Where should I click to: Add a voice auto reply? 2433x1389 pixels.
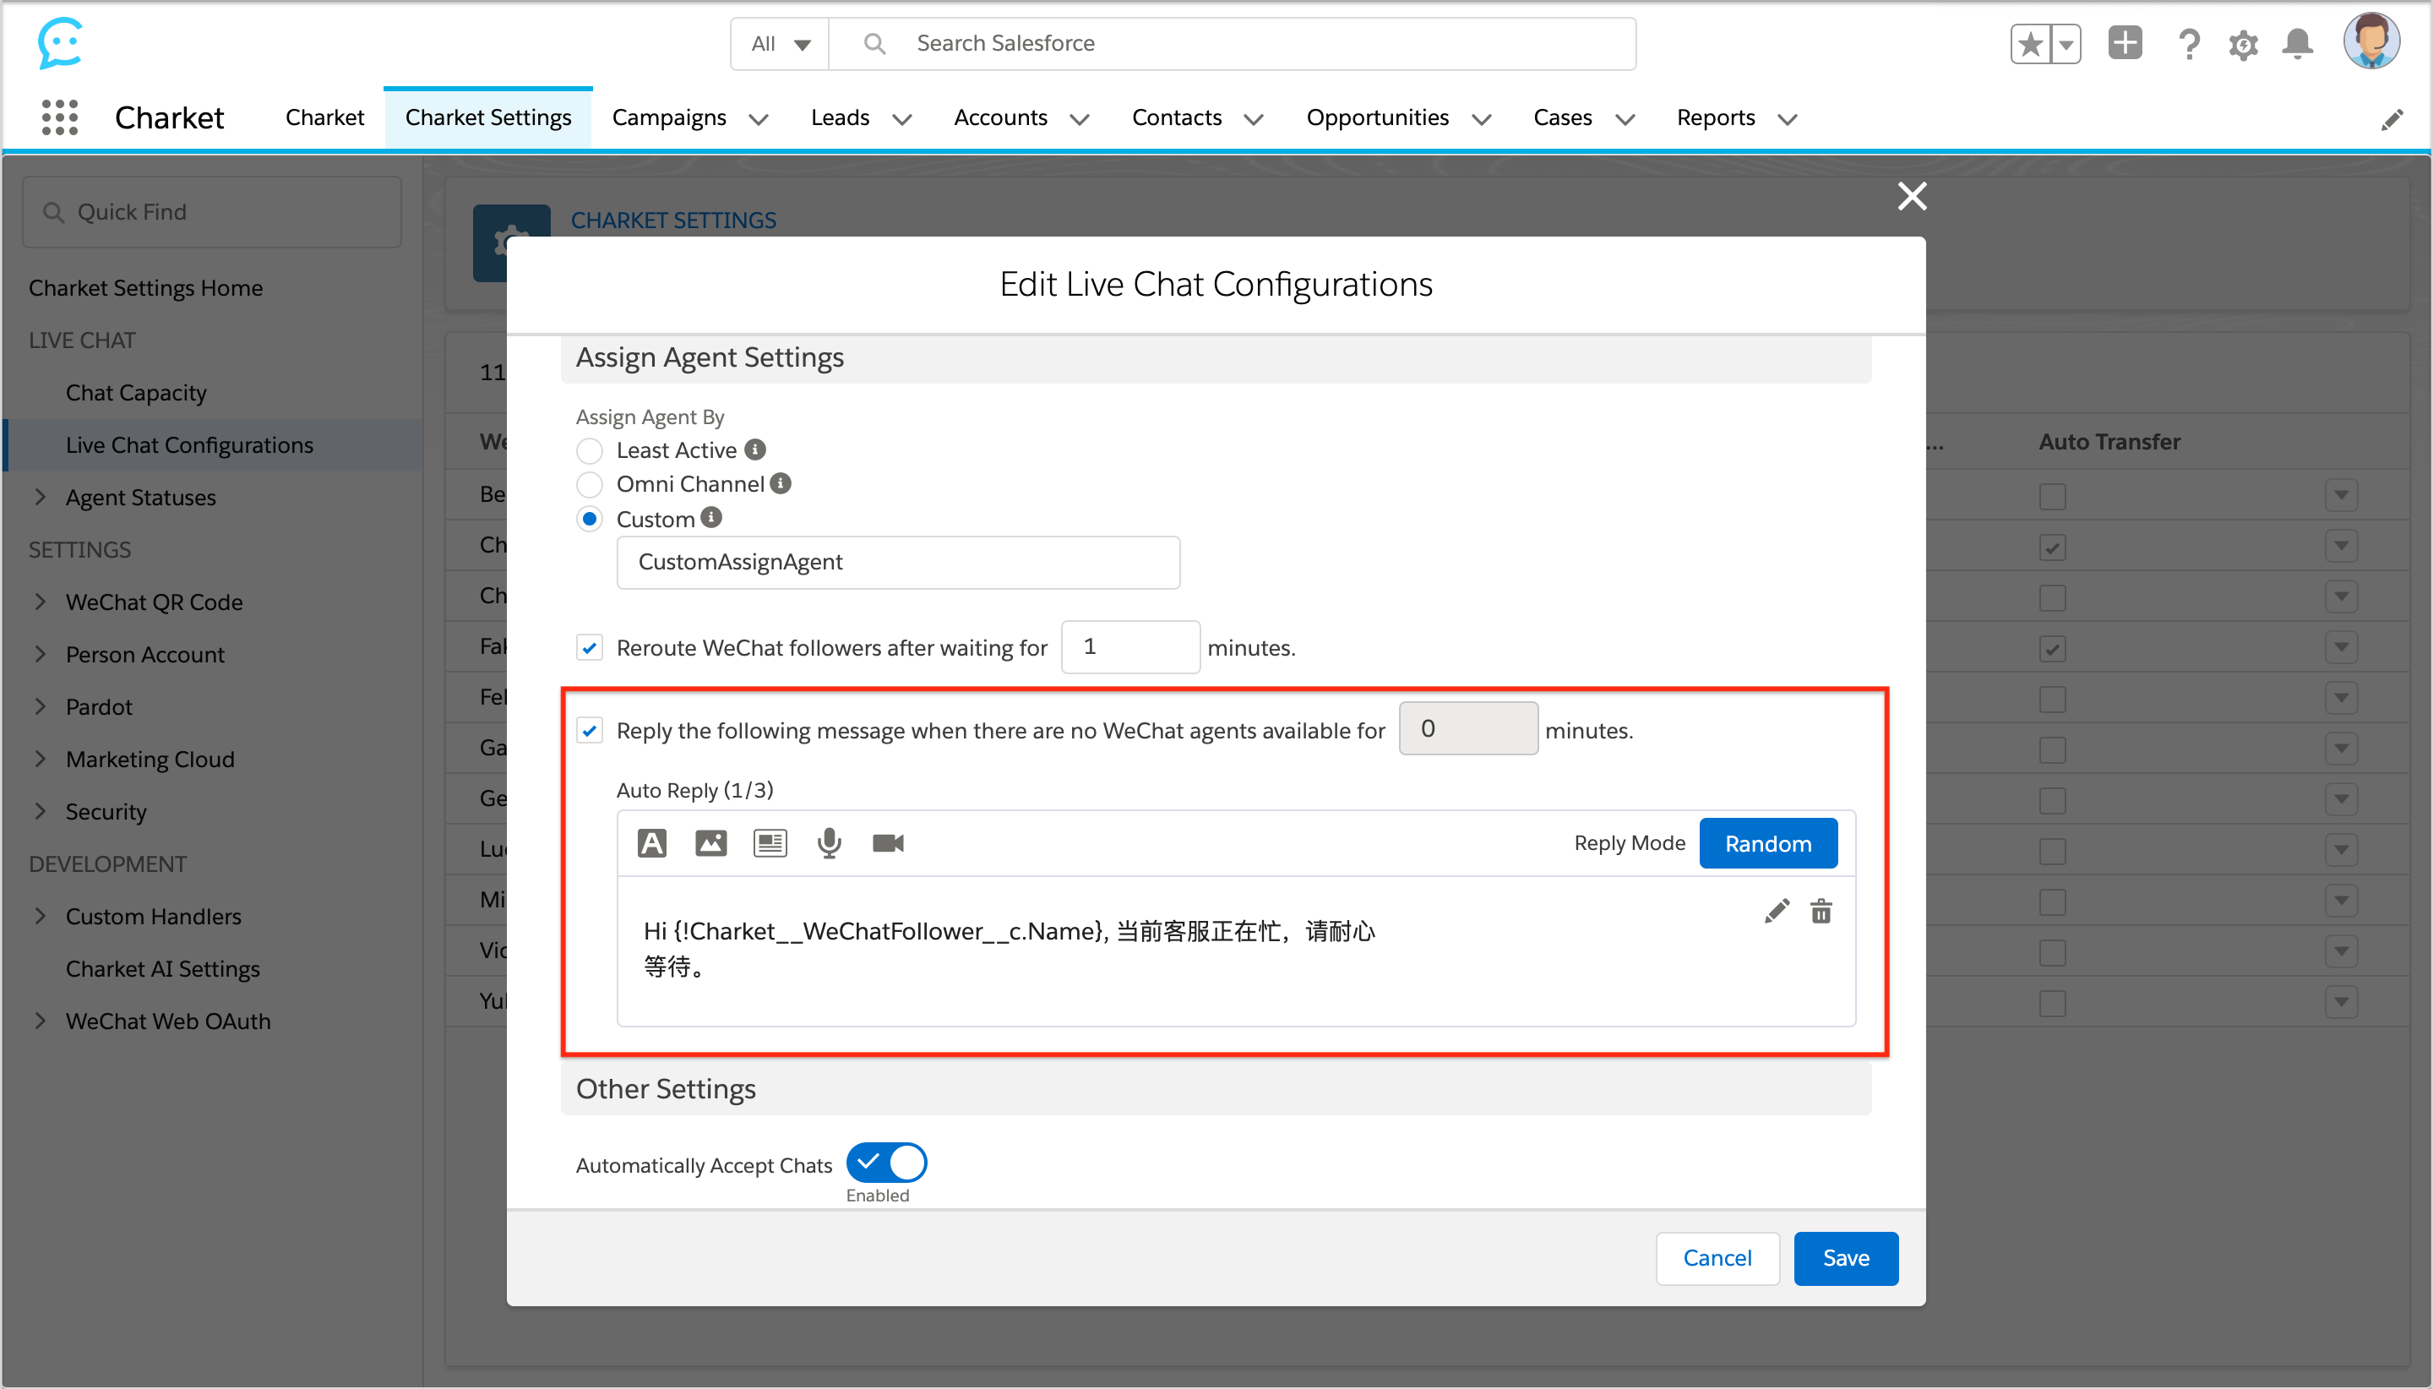(830, 843)
